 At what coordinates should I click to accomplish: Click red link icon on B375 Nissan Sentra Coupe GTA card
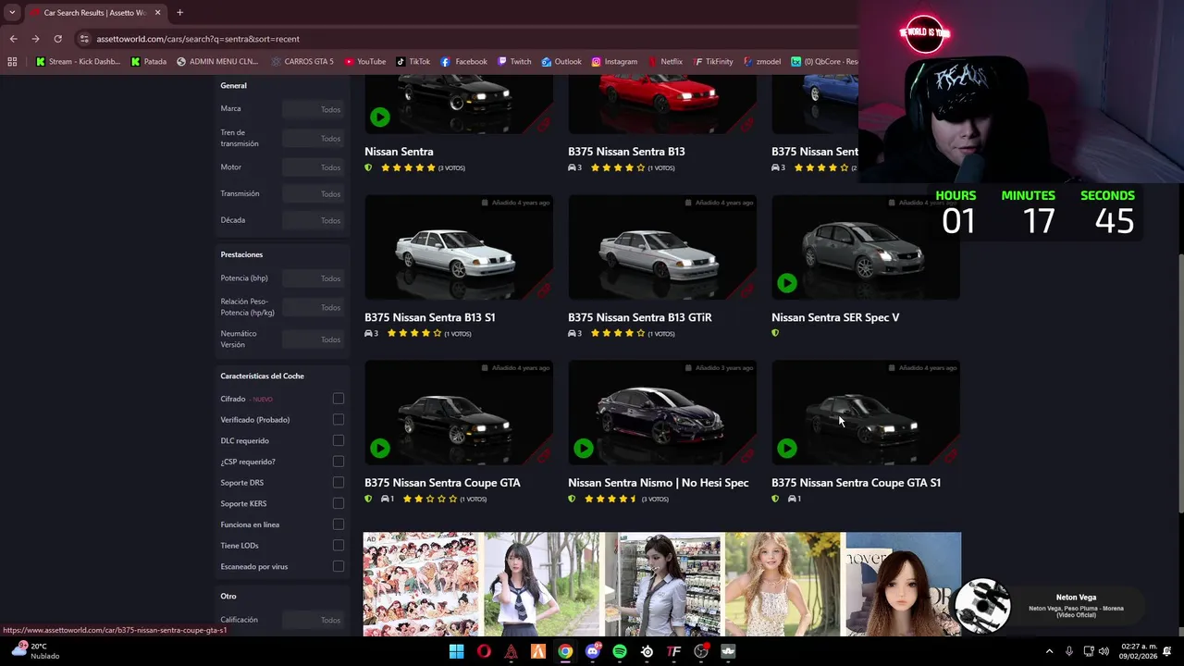coord(543,456)
